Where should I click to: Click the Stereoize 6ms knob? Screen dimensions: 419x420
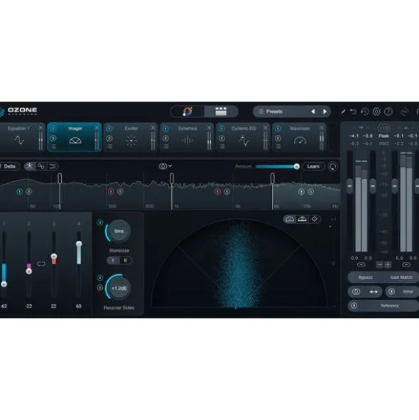tap(119, 231)
